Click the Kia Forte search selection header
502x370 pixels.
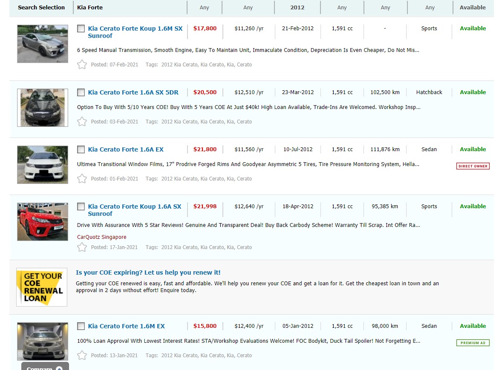click(x=90, y=8)
